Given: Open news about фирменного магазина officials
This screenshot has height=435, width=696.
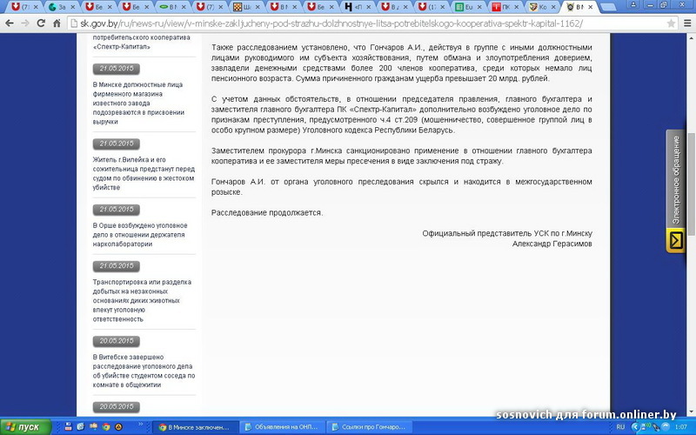Looking at the screenshot, I should [137, 103].
